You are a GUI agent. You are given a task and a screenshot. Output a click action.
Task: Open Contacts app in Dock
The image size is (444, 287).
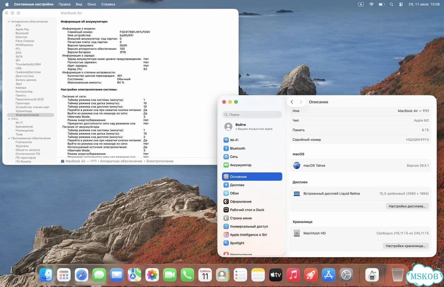coord(223,275)
